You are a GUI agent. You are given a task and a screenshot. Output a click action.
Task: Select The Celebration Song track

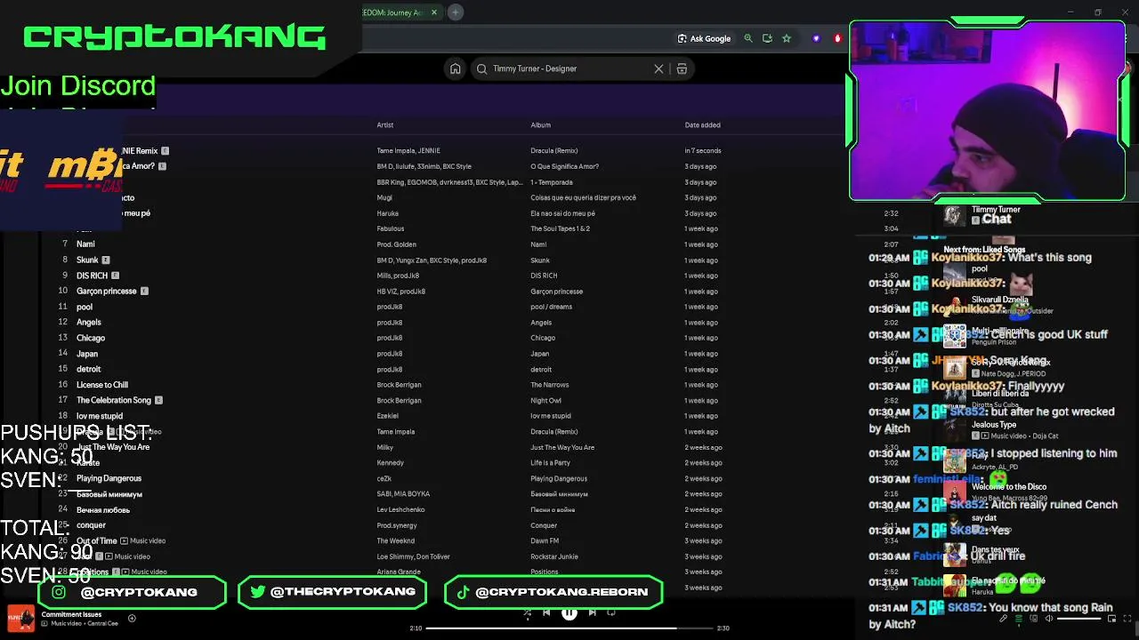[114, 401]
